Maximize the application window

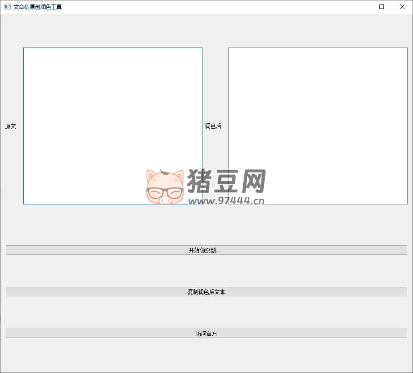382,7
